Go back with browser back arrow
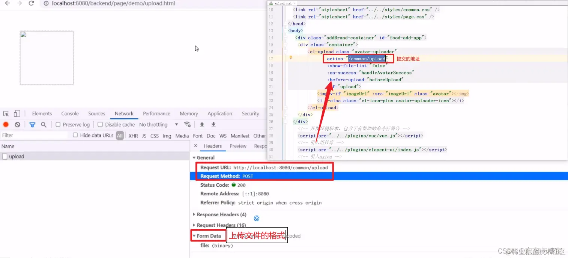 coord(8,3)
